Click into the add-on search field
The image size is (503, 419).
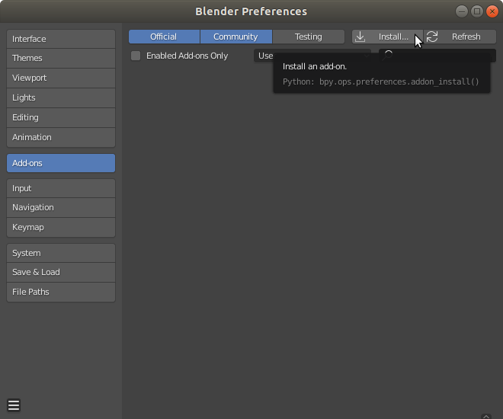[x=437, y=56]
